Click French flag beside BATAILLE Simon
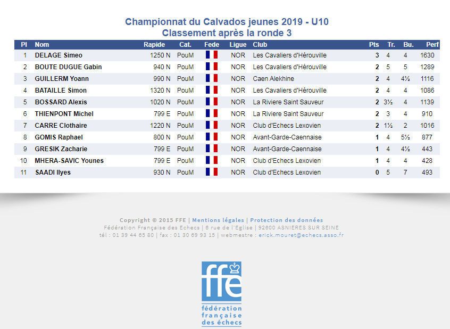Viewport: 450px width, 329px height. [x=212, y=90]
